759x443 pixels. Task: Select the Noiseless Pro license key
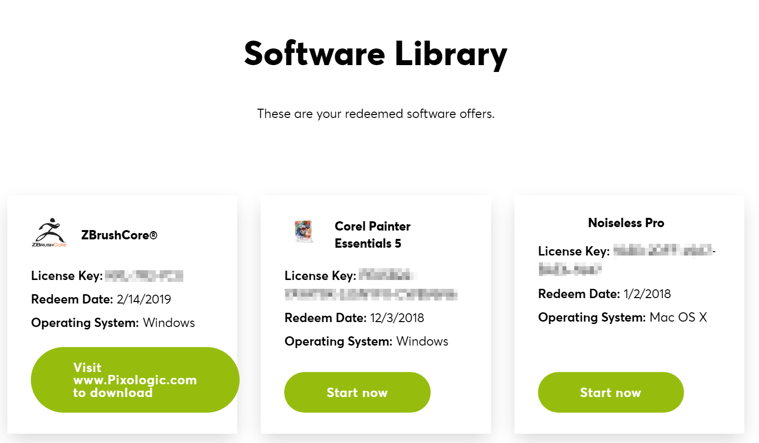tap(662, 251)
